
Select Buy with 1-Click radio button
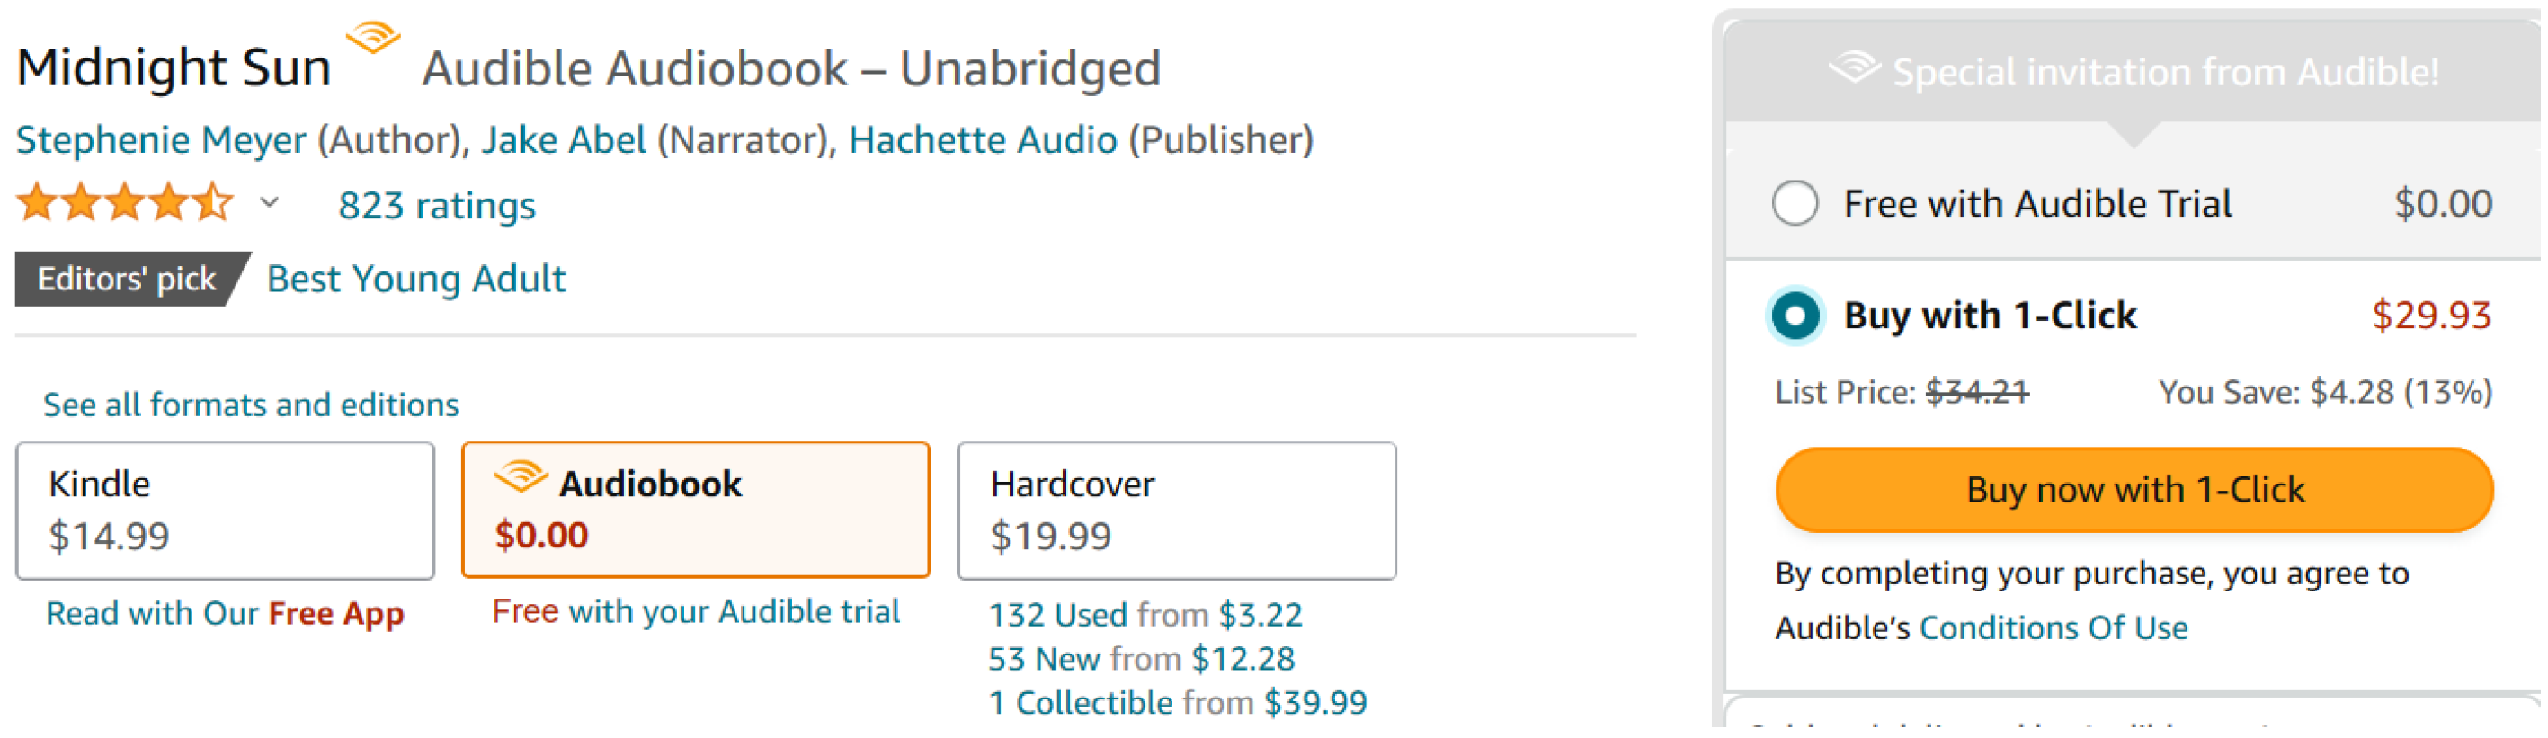[1795, 316]
